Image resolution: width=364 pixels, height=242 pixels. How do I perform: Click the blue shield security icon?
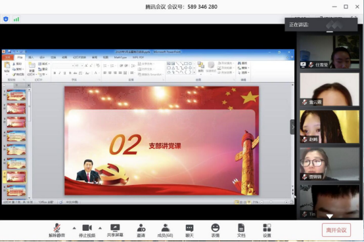pyautogui.click(x=6, y=19)
